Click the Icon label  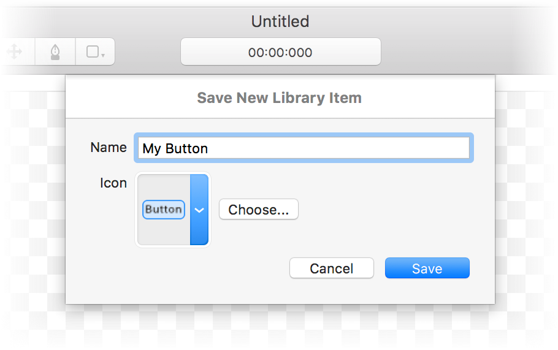coord(113,183)
